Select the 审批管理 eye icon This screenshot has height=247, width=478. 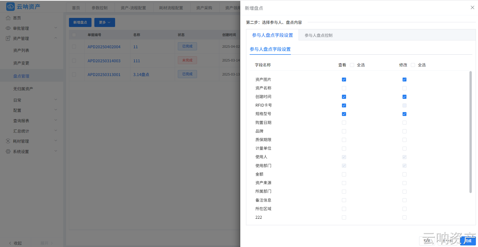(8, 28)
